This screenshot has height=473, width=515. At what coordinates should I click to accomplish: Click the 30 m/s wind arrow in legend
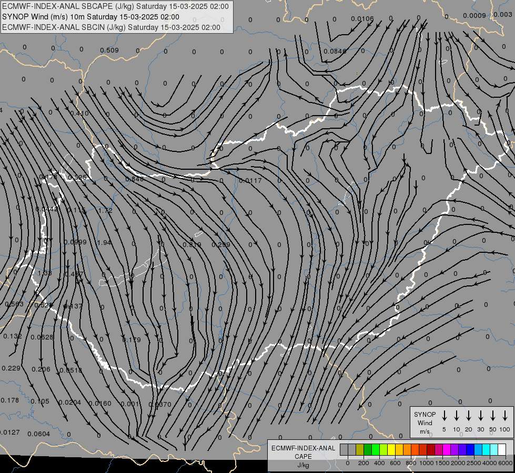[480, 415]
